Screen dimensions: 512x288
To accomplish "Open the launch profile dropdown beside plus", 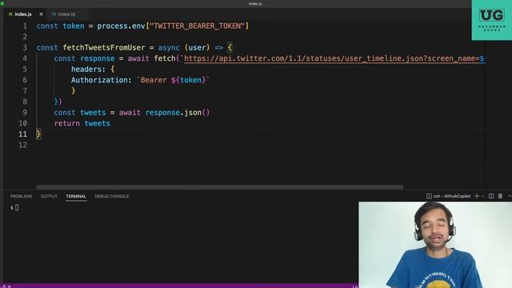I will tap(482, 196).
